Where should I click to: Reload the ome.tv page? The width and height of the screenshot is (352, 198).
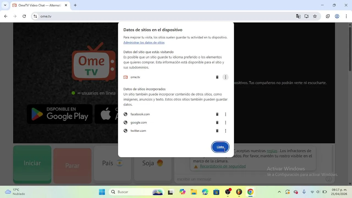[x=24, y=16]
